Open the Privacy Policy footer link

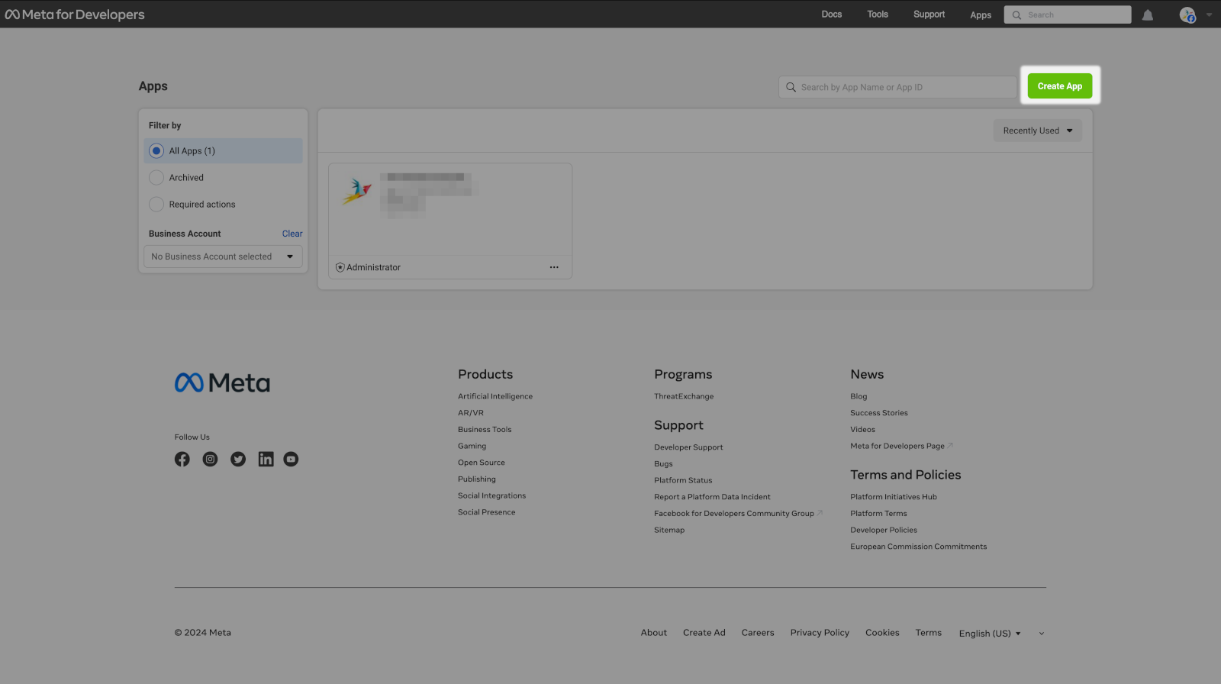pos(820,633)
